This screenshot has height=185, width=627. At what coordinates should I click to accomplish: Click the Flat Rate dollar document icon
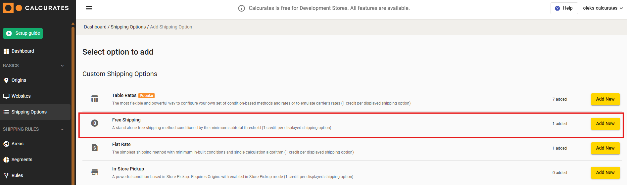(95, 148)
